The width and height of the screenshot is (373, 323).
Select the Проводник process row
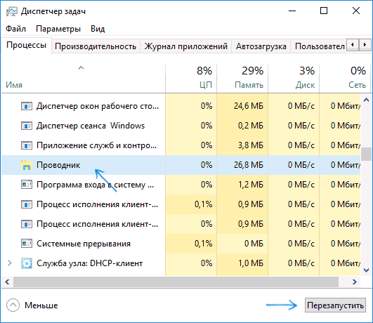tap(181, 165)
